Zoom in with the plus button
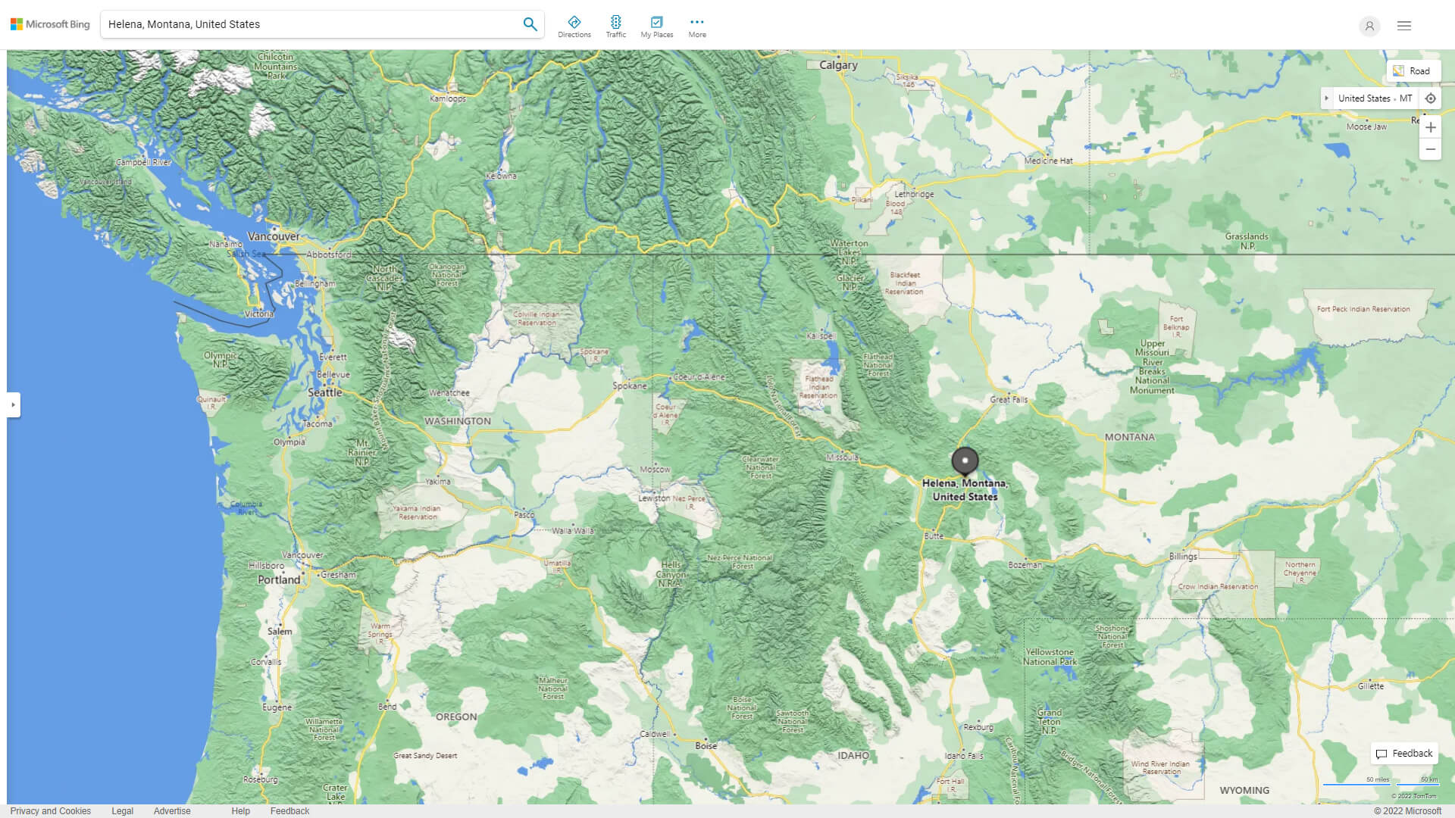Image resolution: width=1455 pixels, height=818 pixels. click(1430, 127)
